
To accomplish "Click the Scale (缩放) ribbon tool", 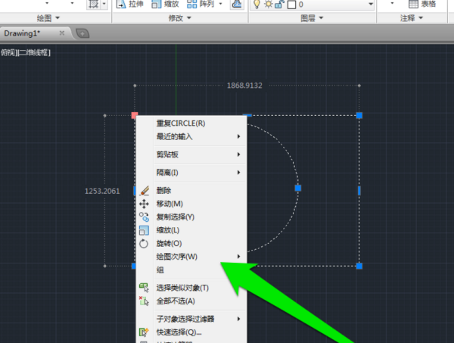I will coord(165,4).
